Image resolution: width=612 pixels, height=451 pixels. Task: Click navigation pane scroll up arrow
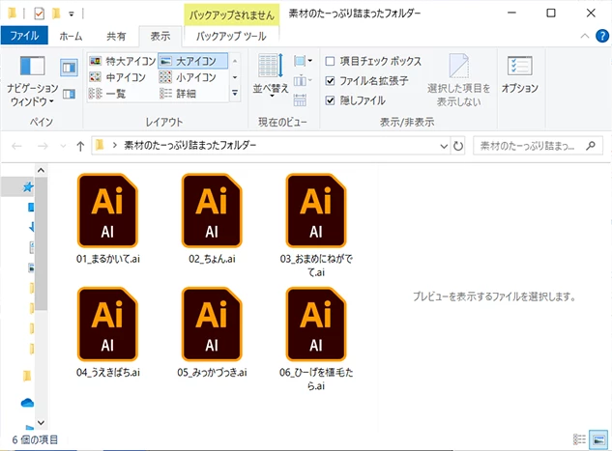coord(41,170)
